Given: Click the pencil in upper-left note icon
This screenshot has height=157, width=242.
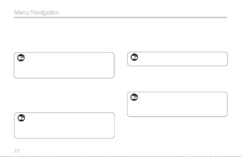Looking at the screenshot, I should click(x=23, y=57).
